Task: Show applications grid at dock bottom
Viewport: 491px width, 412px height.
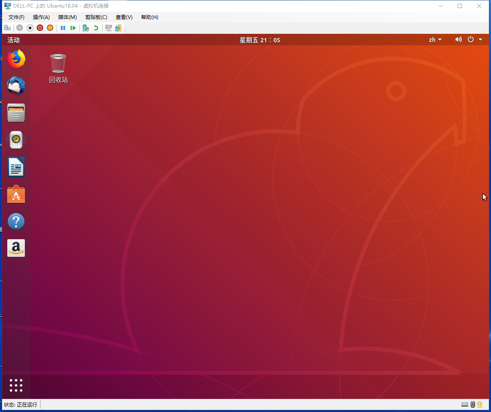Action: 16,385
